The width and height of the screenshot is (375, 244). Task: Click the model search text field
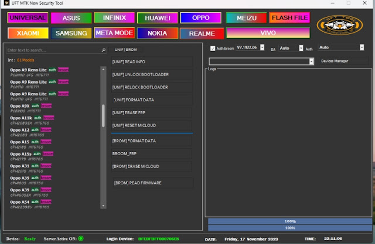tap(53, 50)
